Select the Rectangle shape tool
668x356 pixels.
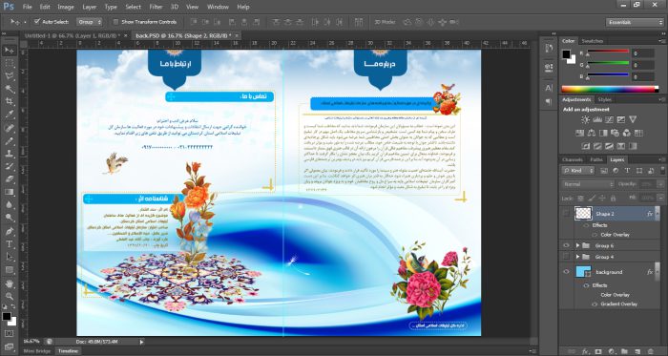(x=10, y=270)
